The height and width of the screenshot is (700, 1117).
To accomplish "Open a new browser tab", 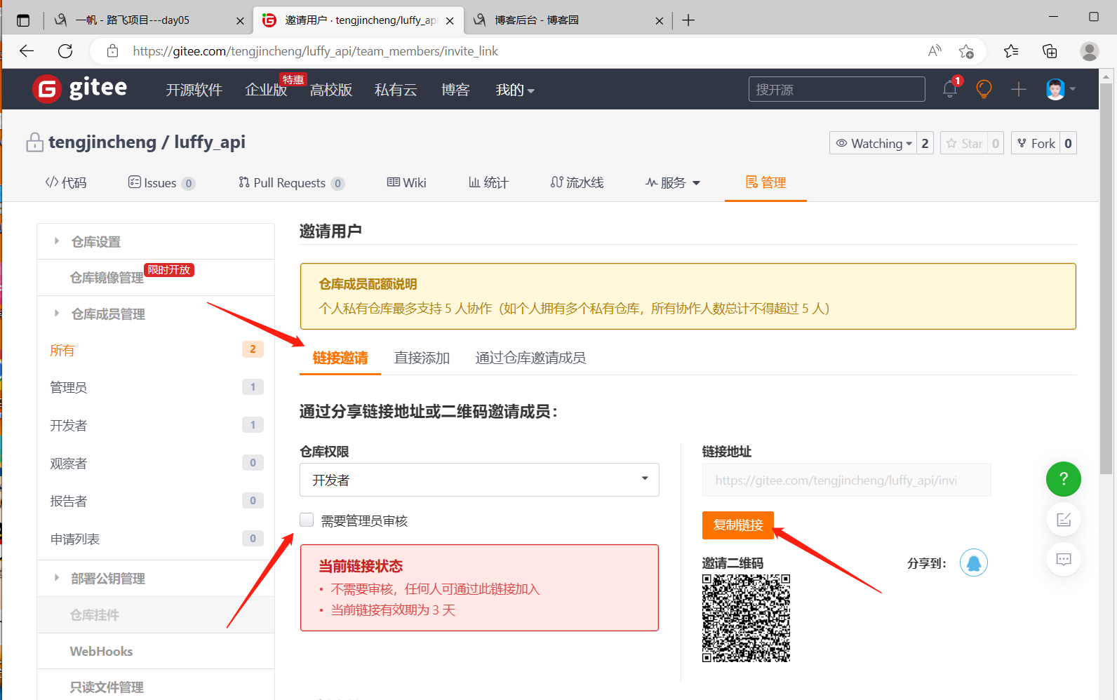I will pyautogui.click(x=688, y=20).
